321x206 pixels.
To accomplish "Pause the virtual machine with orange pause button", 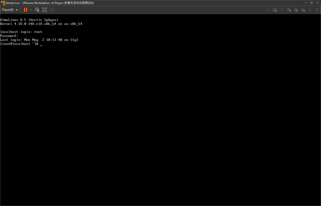I will [25, 10].
